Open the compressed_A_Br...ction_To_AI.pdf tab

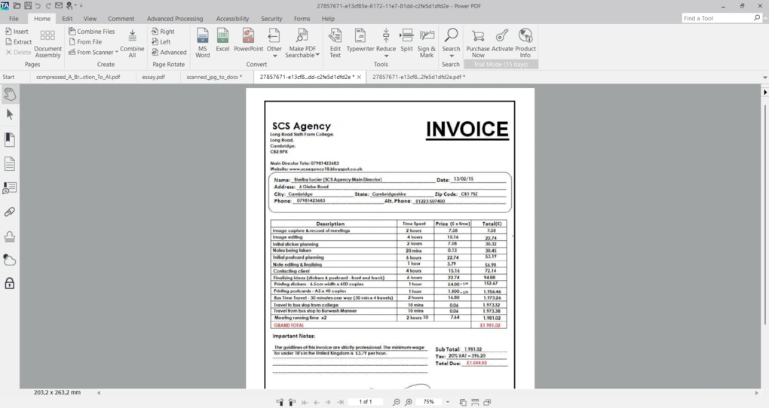pyautogui.click(x=78, y=77)
